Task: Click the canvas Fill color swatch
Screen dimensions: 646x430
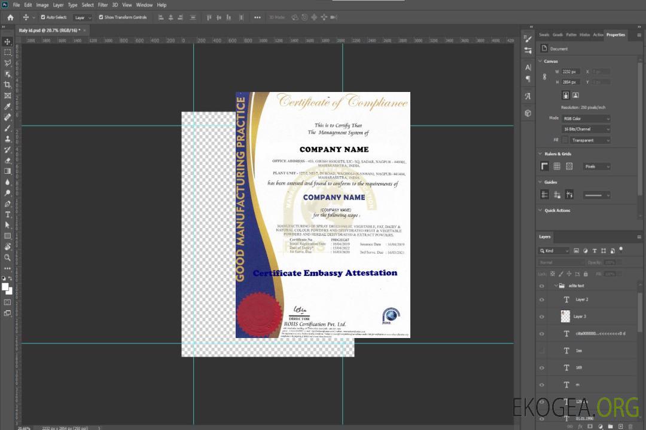Action: click(565, 140)
